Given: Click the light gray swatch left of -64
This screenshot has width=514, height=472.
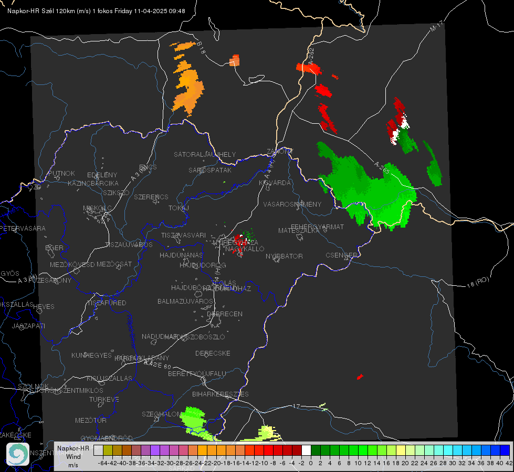Looking at the screenshot, I should point(98,450).
